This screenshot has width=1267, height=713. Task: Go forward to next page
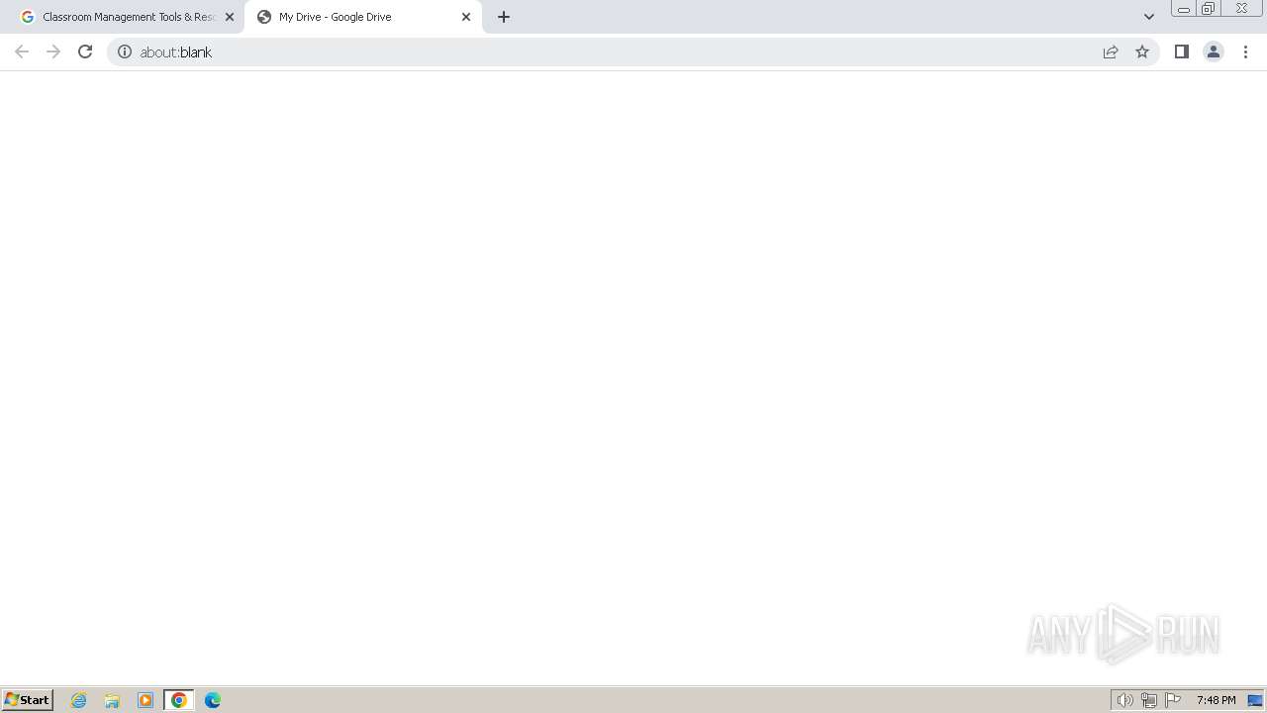pyautogui.click(x=53, y=51)
